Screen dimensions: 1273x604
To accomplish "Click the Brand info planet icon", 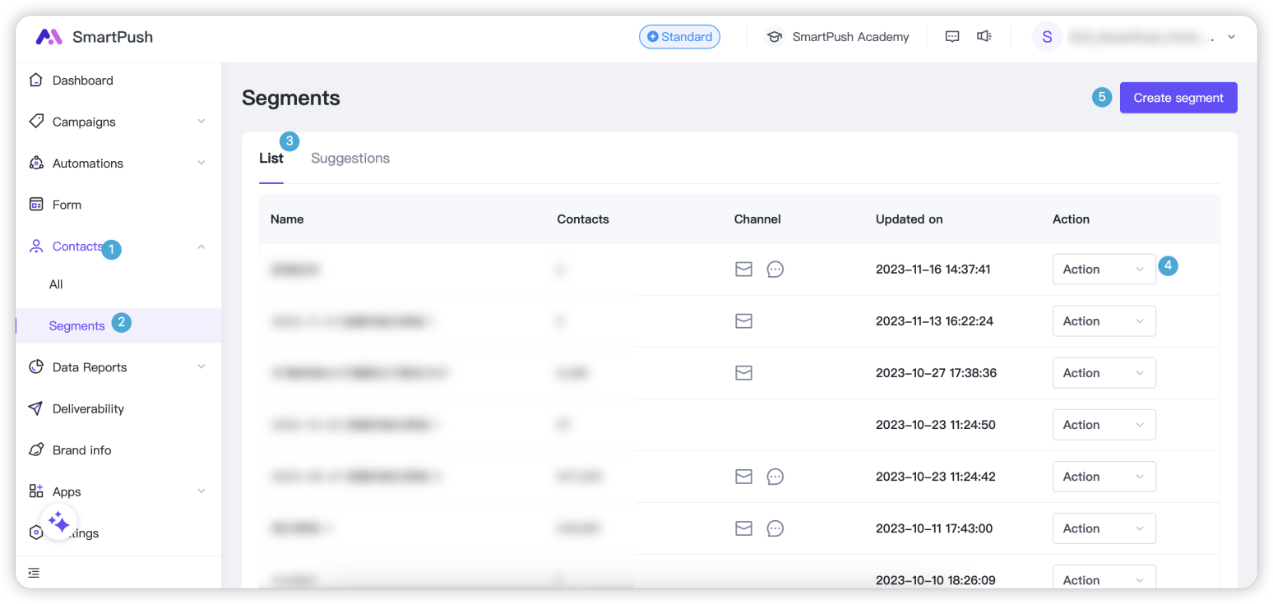I will coord(36,450).
